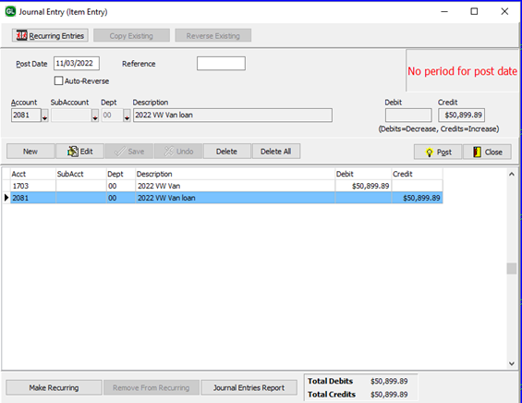Click the Edit button's clipboard icon
This screenshot has height=403, width=522.
pos(73,152)
